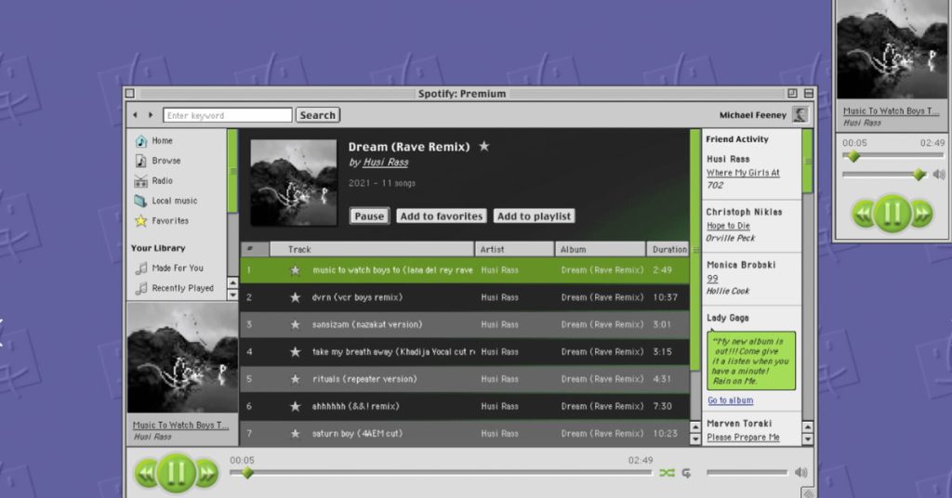Adjust bottom player volume slider

coord(747,473)
